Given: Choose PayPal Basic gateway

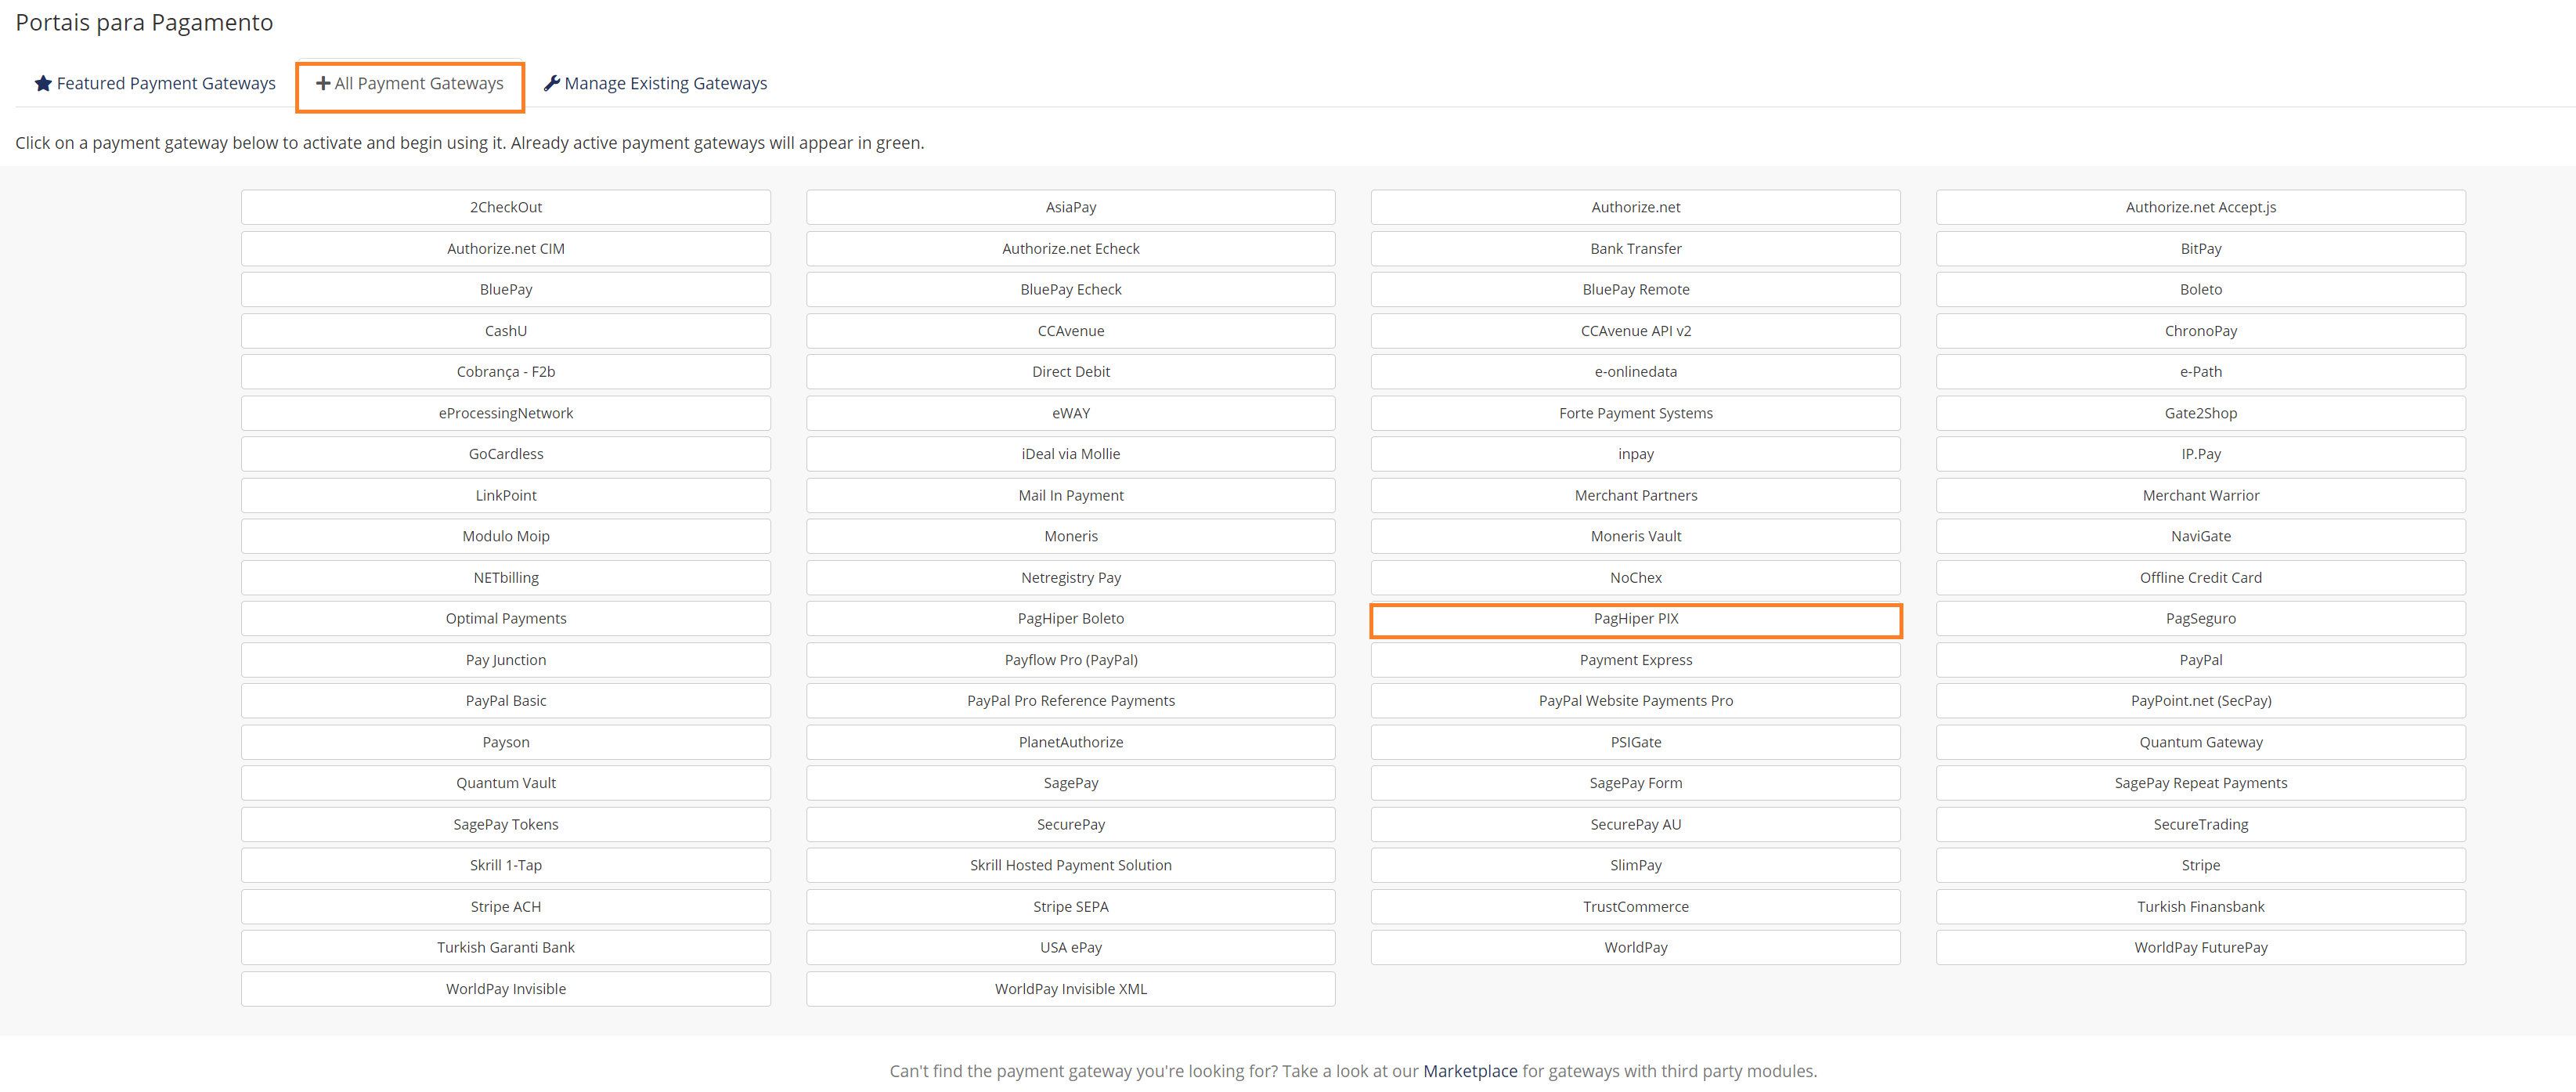Looking at the screenshot, I should tap(506, 700).
